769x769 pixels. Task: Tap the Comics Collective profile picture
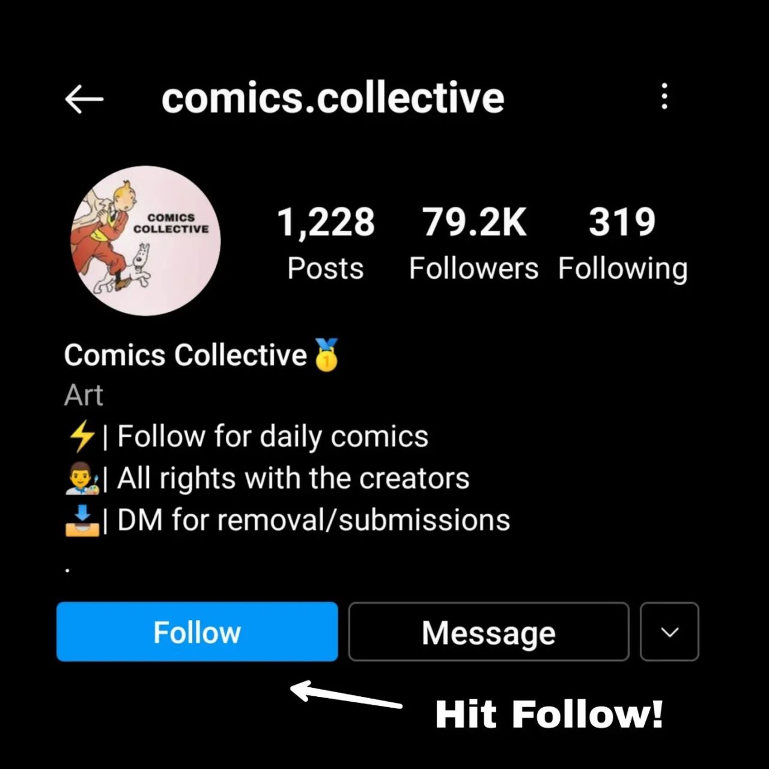point(145,241)
